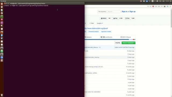Open the 'show-missing config to be set' commit message
This screenshot has height=97, width=172.
94,67
